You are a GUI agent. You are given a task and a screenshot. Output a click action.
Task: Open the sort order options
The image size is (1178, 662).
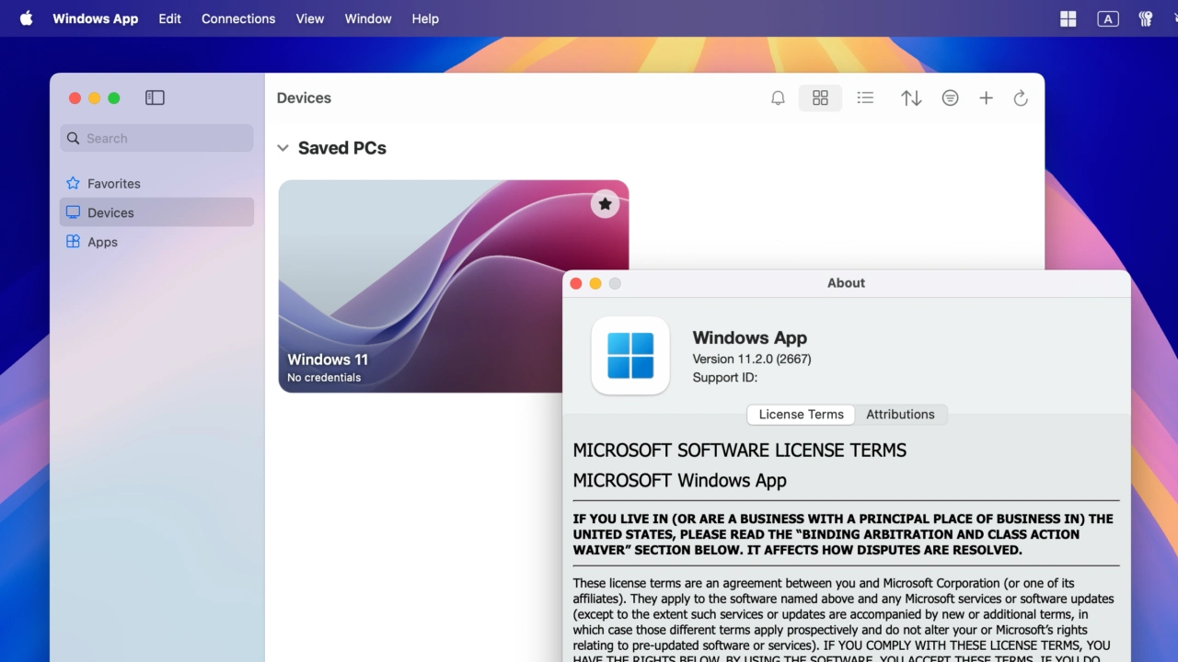(911, 98)
